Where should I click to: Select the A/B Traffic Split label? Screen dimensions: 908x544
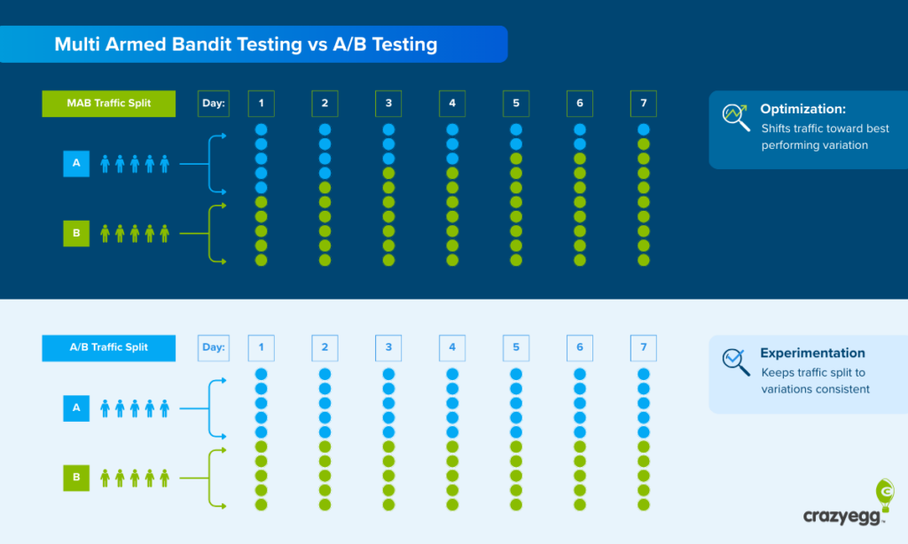pyautogui.click(x=109, y=347)
